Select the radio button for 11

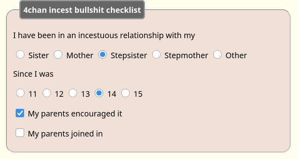(20, 93)
